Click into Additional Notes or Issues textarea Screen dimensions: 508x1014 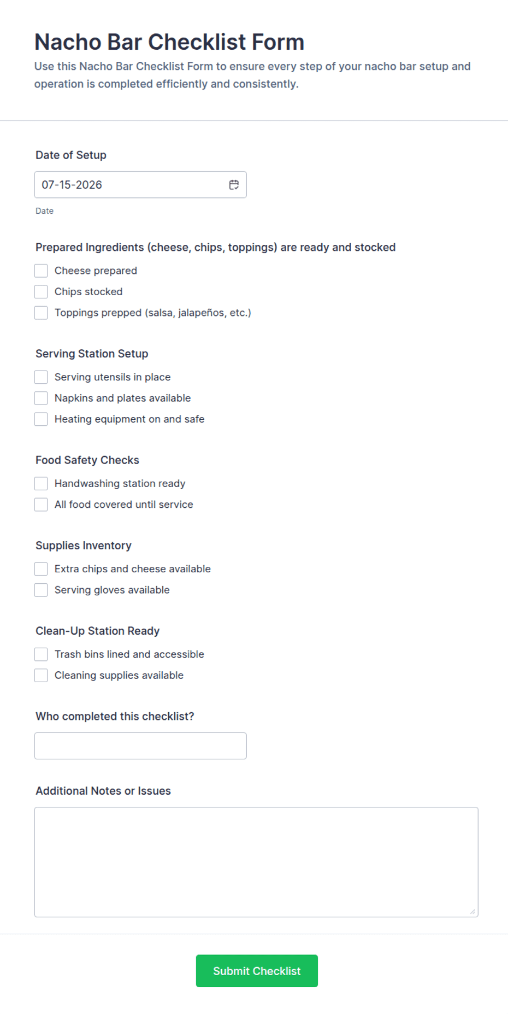(256, 862)
